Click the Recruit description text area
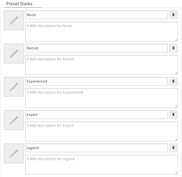Screen dimensions: 182x177 [101, 65]
